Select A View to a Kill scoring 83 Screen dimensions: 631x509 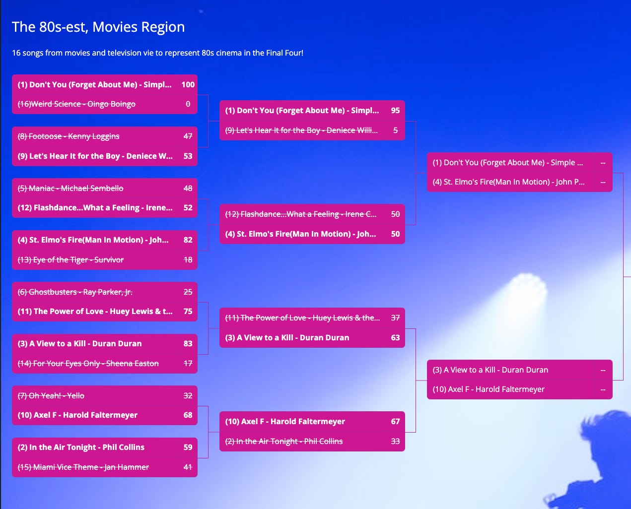[105, 343]
